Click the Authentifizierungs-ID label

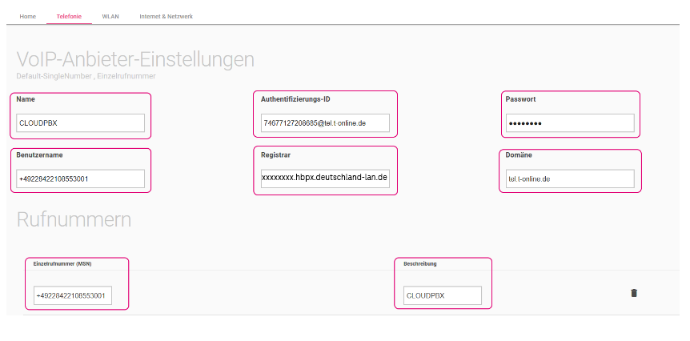click(295, 99)
